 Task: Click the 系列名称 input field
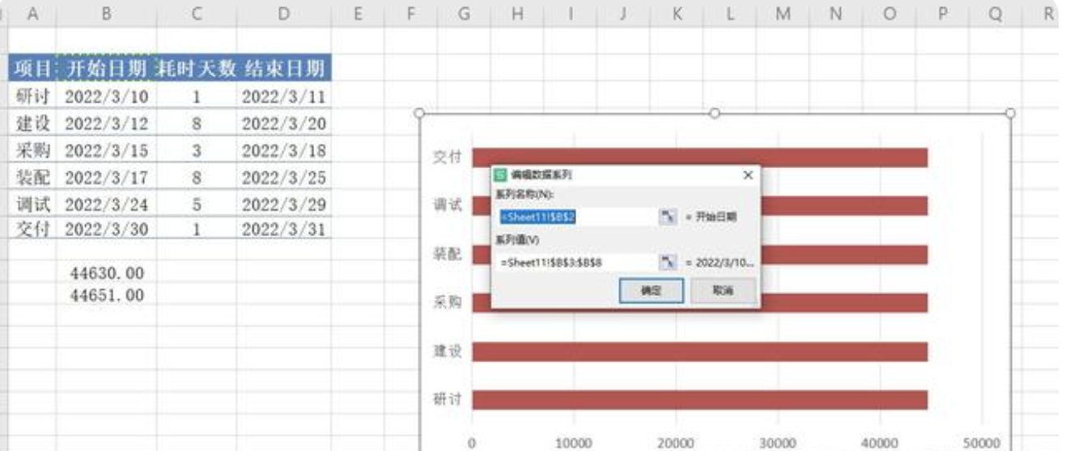[578, 217]
